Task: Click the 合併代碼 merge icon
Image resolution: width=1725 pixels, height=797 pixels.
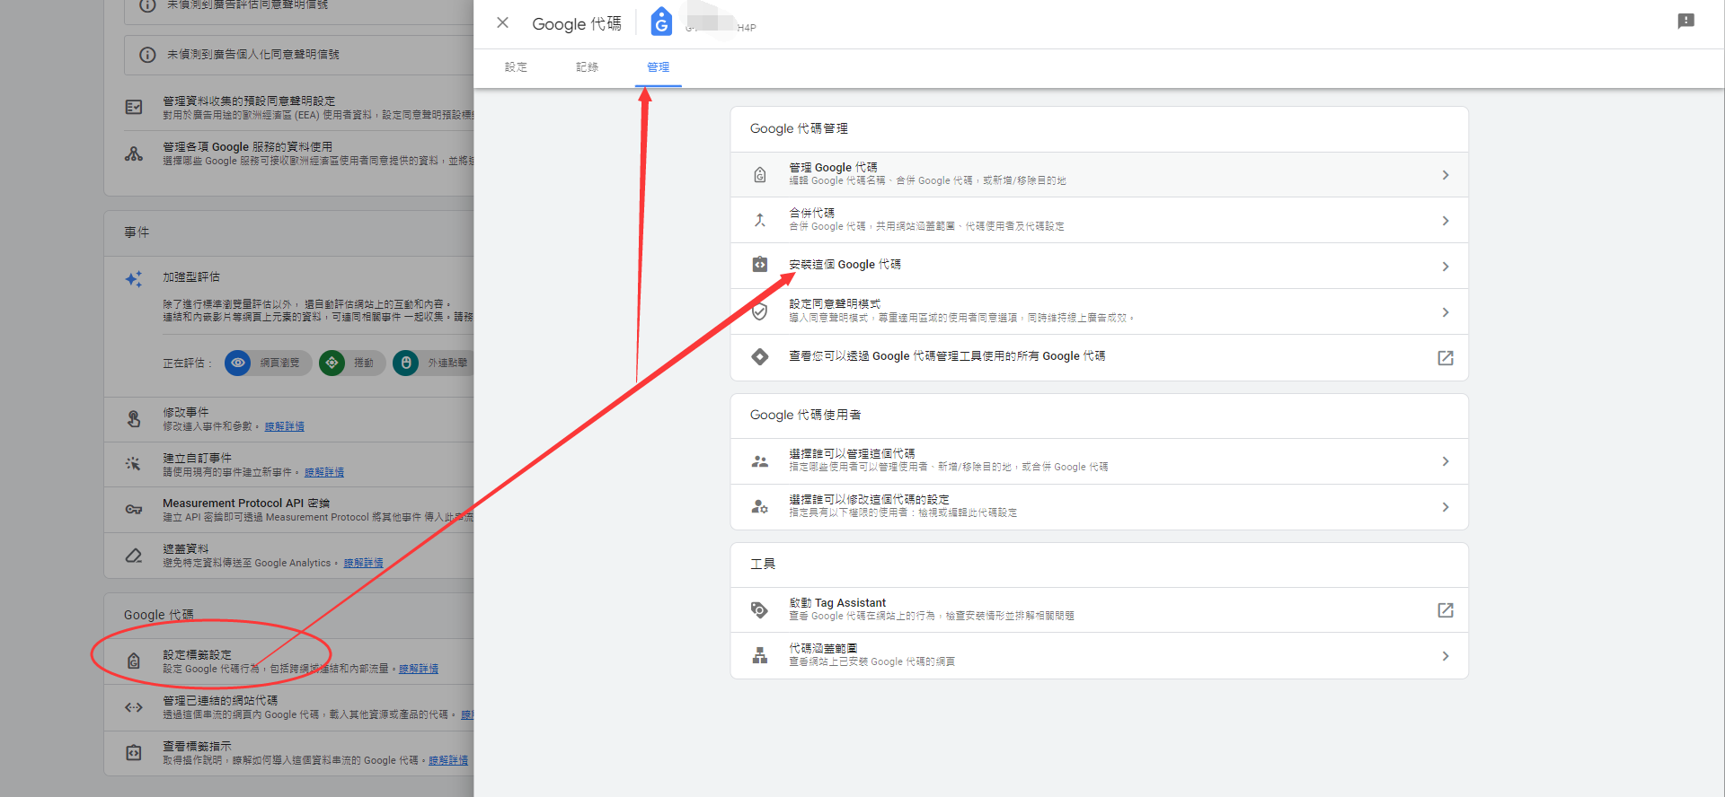Action: [x=760, y=220]
